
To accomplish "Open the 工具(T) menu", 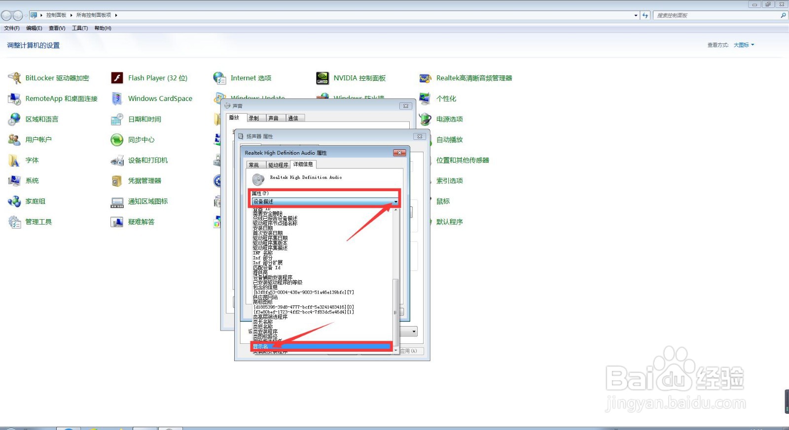I will pyautogui.click(x=80, y=28).
